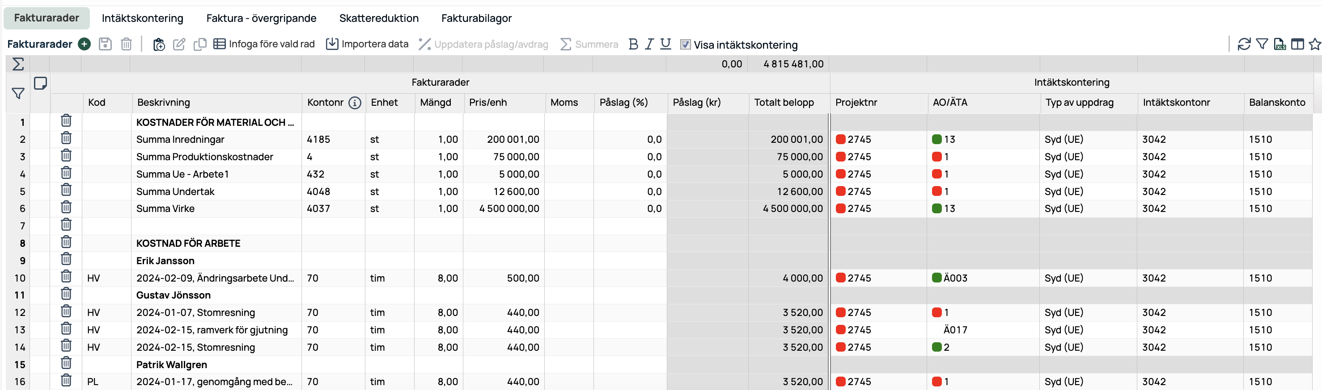1322x390 pixels.
Task: Switch to the Intäktskontering tab
Action: coord(142,18)
